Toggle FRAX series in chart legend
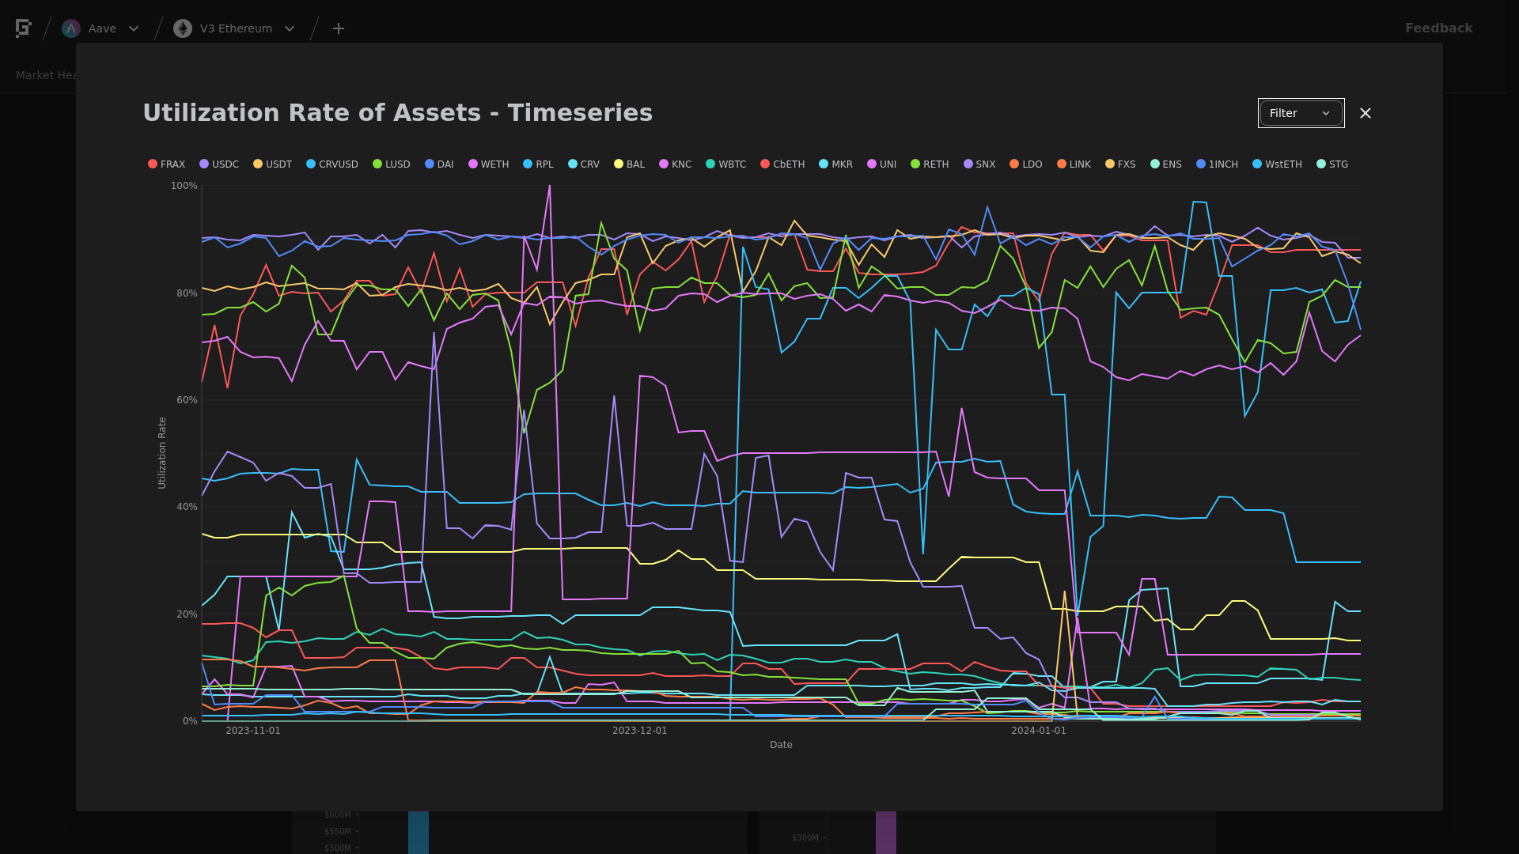 (x=166, y=164)
